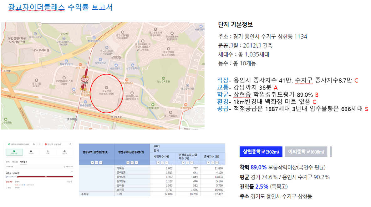The image size is (371, 207).
Task: Swap origin and destination in route panel
Action: 39,144
